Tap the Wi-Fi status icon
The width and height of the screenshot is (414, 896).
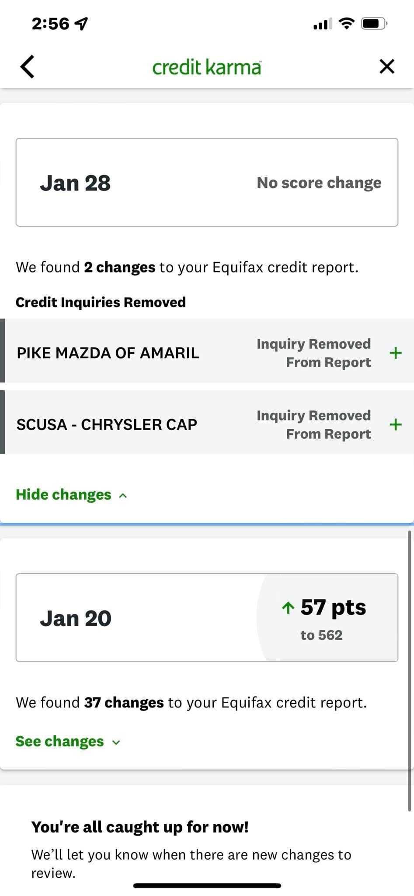(346, 23)
